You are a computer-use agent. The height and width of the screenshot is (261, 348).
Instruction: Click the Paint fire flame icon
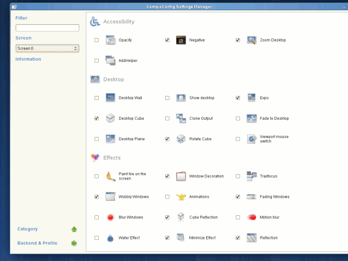coord(110,176)
